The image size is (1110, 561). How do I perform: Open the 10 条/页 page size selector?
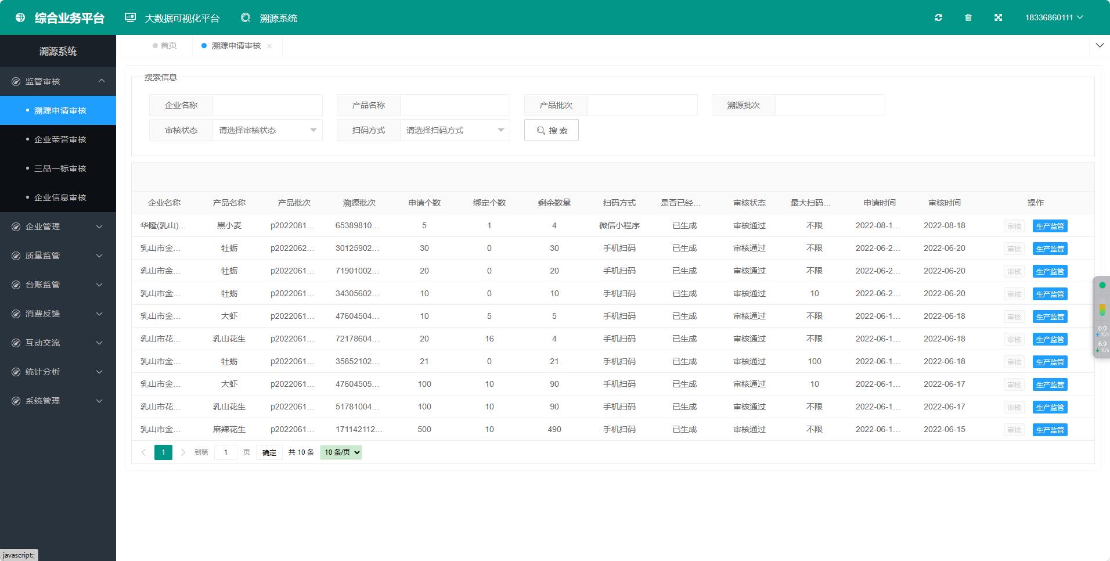tap(341, 452)
